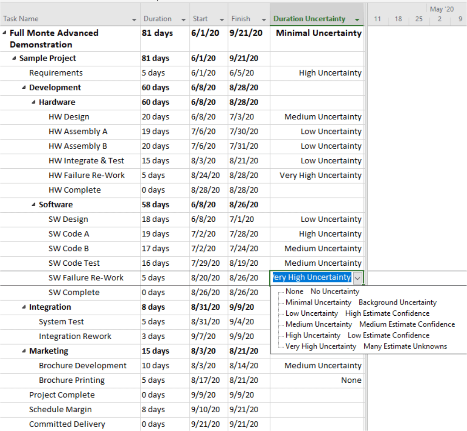The height and width of the screenshot is (431, 467).
Task: Collapse the Full Monte Advanced Demonstration summary task
Action: coord(4,33)
